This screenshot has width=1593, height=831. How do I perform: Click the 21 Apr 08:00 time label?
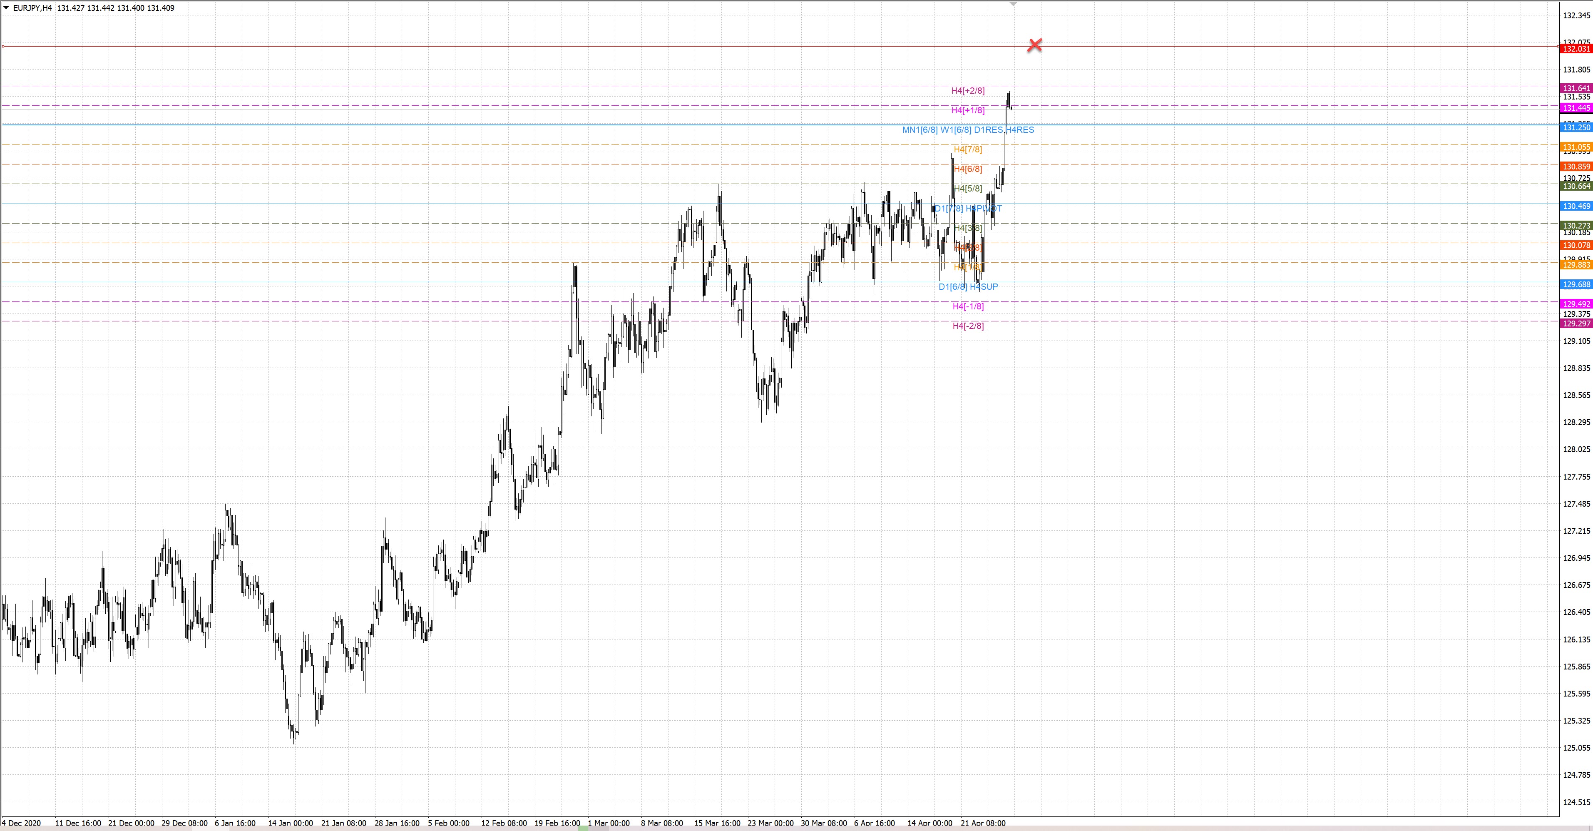tap(983, 823)
